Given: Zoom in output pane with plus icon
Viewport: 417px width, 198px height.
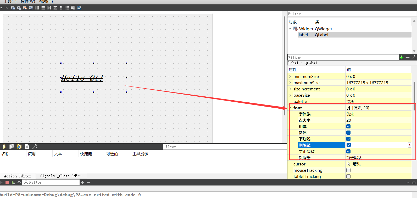Looking at the screenshot, I should click(82, 182).
